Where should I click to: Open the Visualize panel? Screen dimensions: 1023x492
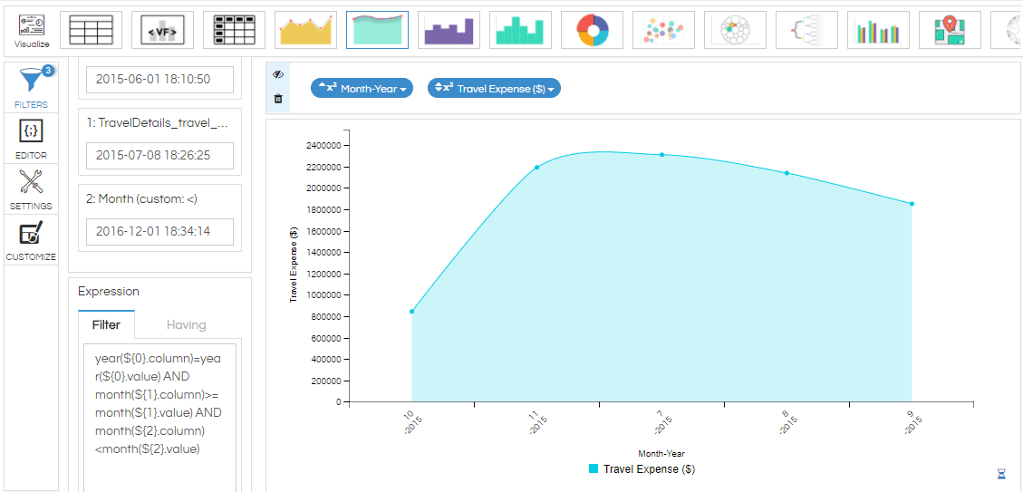point(32,30)
